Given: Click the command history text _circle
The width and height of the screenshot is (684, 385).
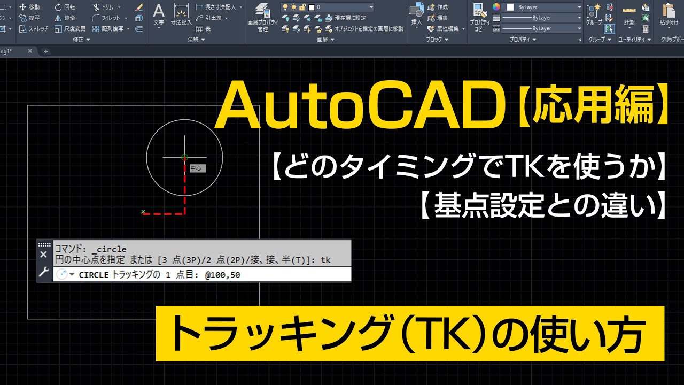Looking at the screenshot, I should tap(109, 249).
